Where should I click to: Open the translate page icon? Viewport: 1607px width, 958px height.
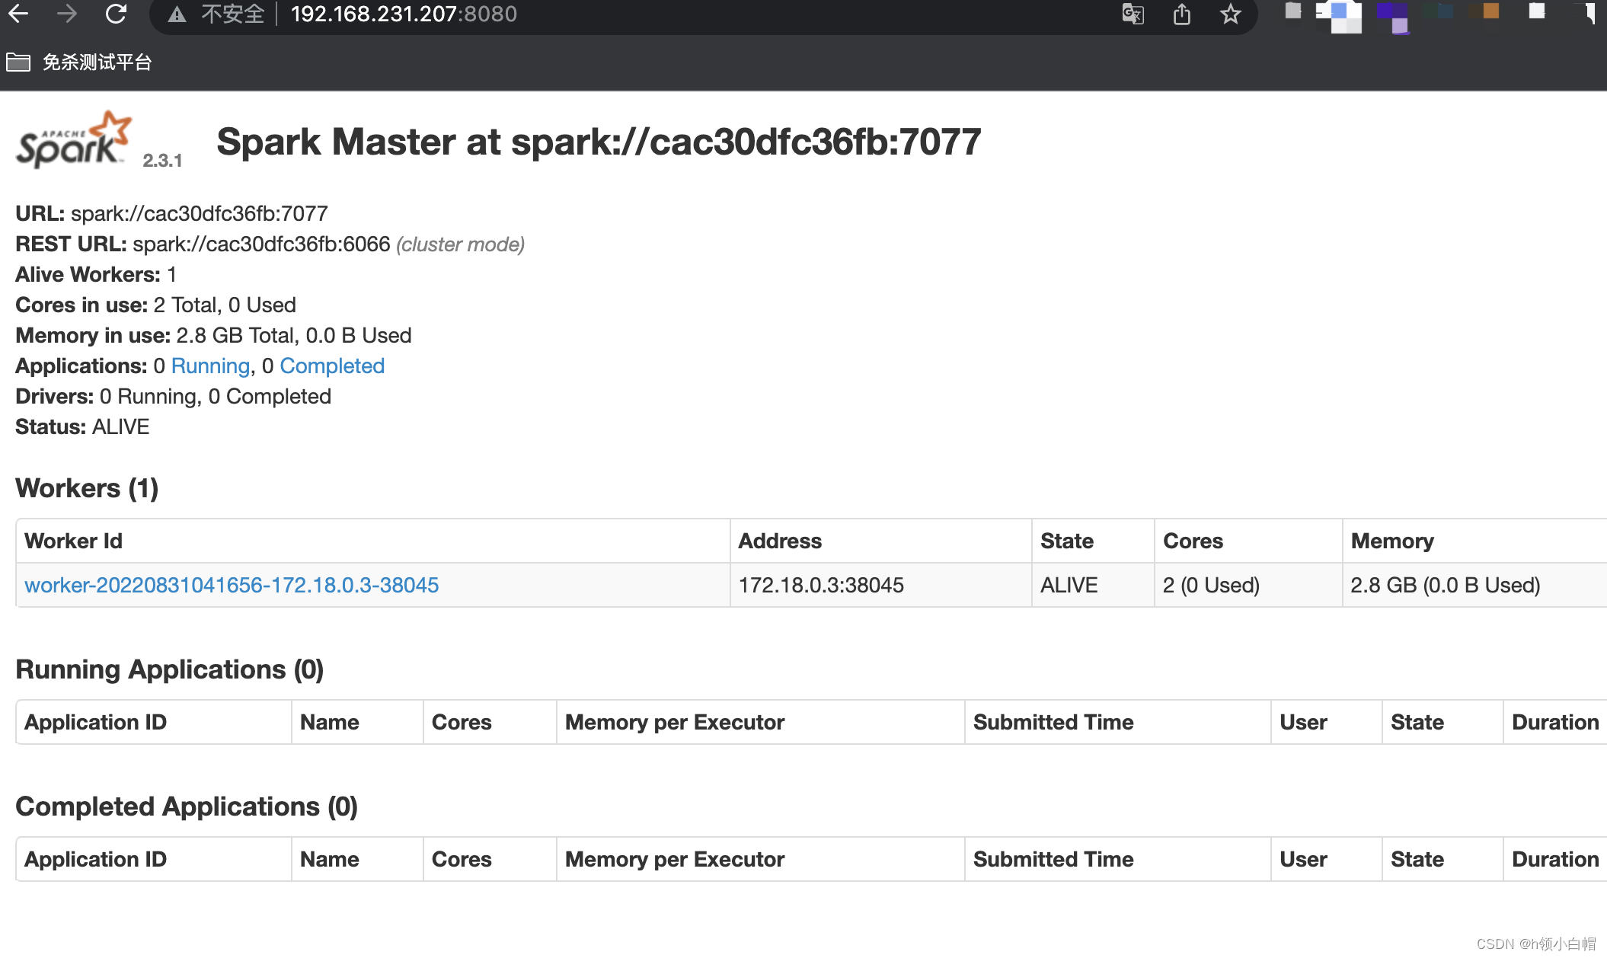(1133, 14)
